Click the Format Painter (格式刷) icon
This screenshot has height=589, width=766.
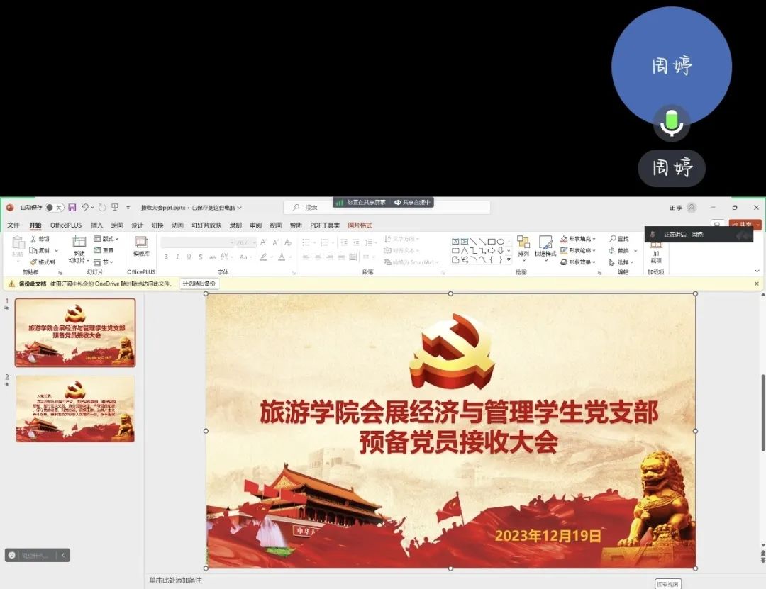point(33,262)
